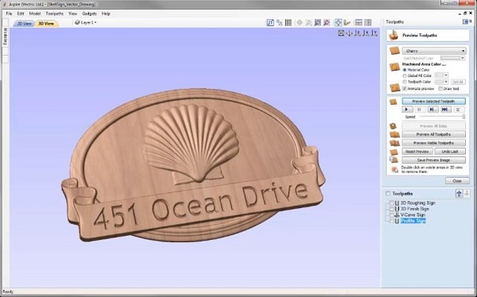Image resolution: width=477 pixels, height=297 pixels.
Task: Check the 3D Roughing Sign toolpath checkbox
Action: click(x=391, y=202)
